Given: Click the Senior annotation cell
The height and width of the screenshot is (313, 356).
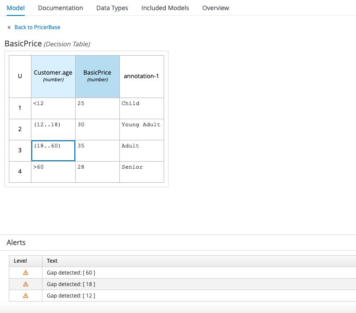Looking at the screenshot, I should [x=142, y=172].
